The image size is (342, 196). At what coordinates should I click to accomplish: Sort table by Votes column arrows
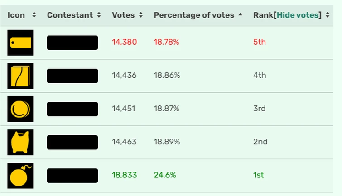pos(140,15)
